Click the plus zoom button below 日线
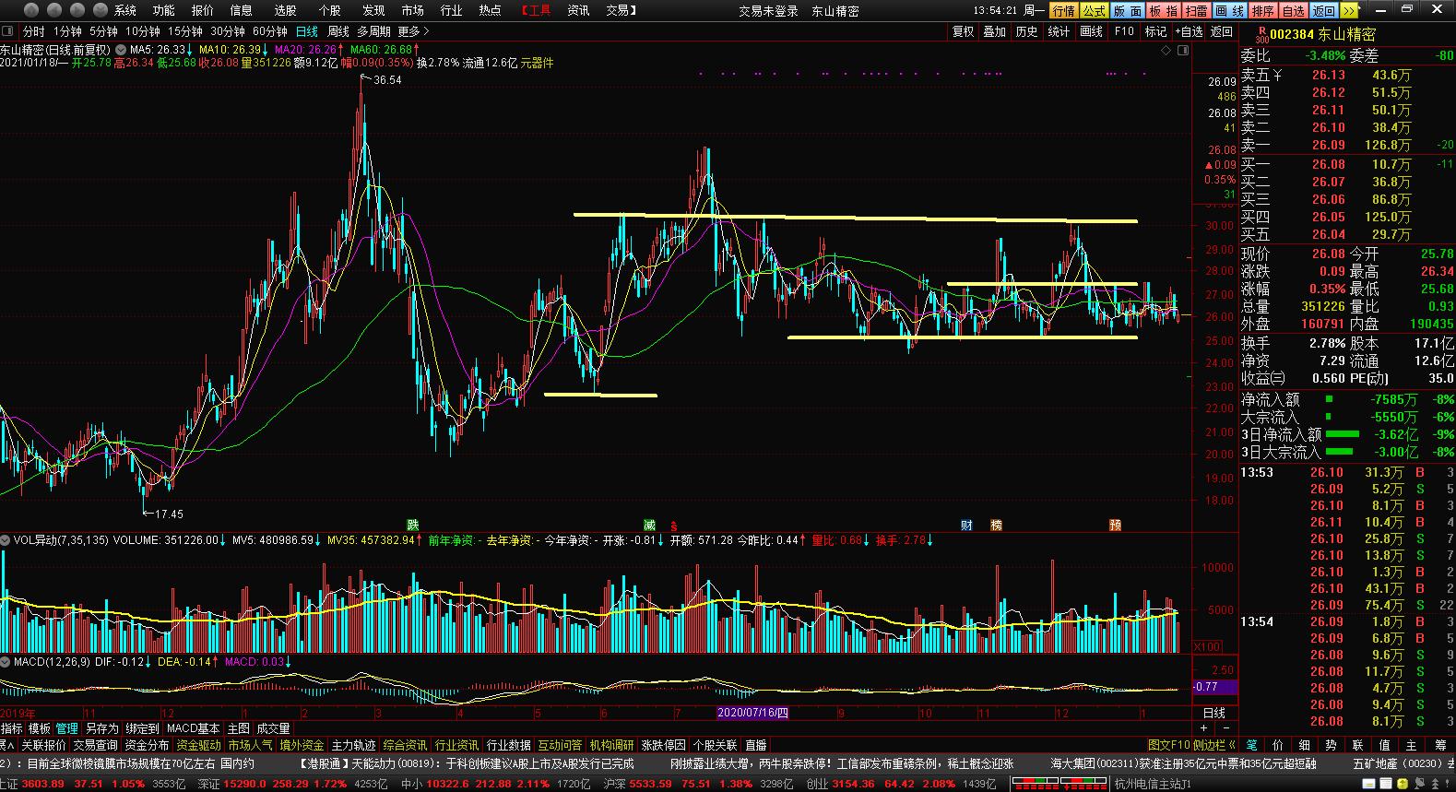The image size is (1456, 792). [x=1202, y=728]
